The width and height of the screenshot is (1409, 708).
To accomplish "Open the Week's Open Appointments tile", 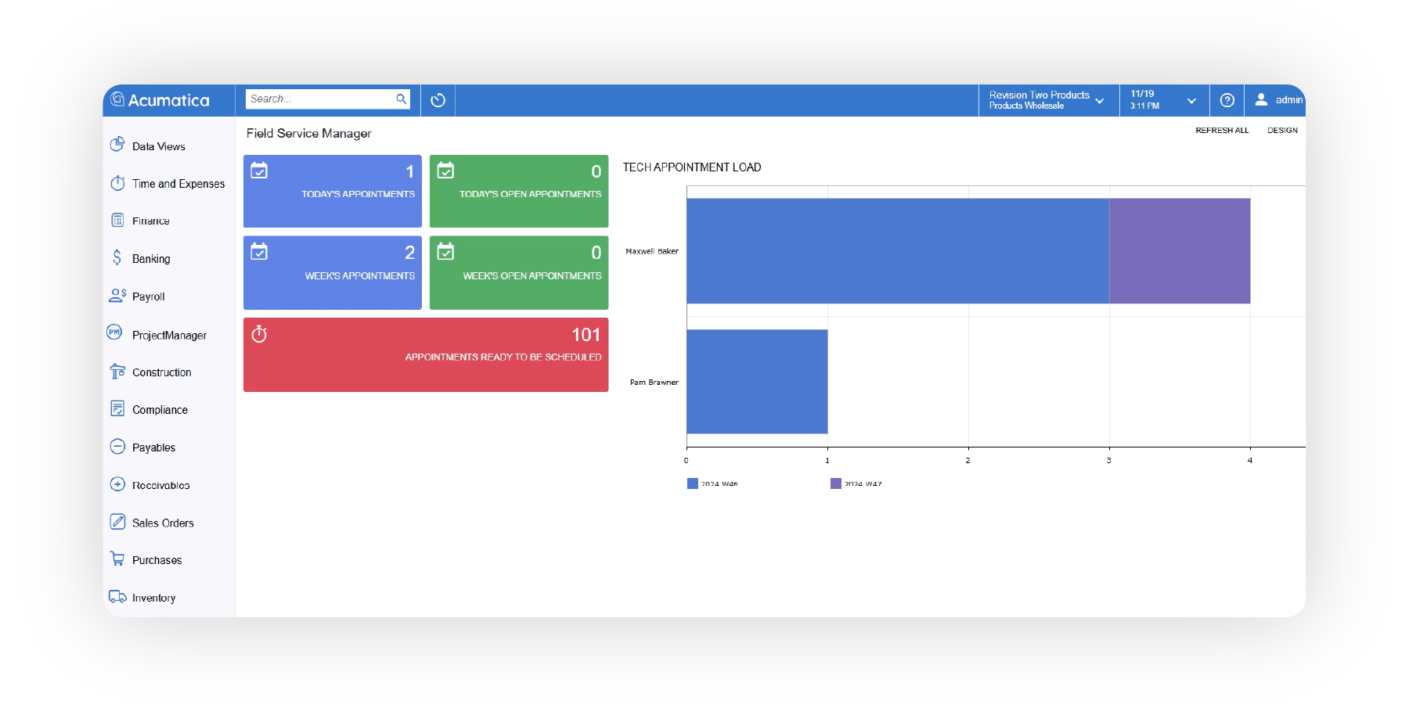I will [519, 273].
